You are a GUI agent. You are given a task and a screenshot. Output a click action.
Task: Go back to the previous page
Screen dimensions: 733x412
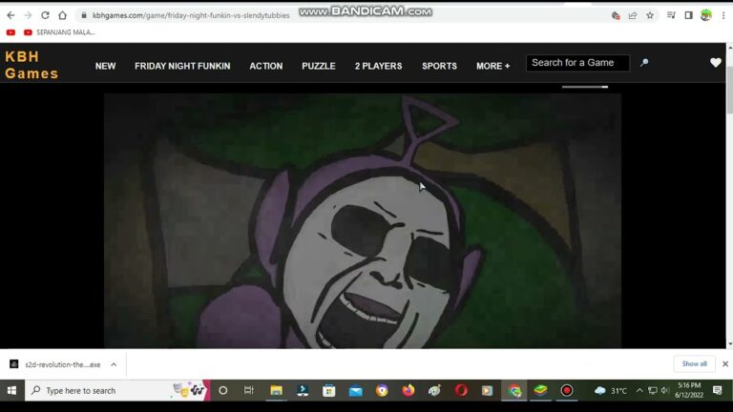10,15
